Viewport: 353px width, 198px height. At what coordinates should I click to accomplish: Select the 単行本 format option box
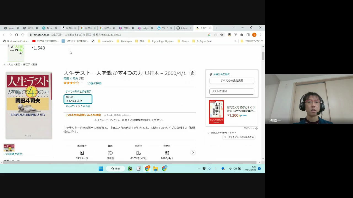(78, 99)
